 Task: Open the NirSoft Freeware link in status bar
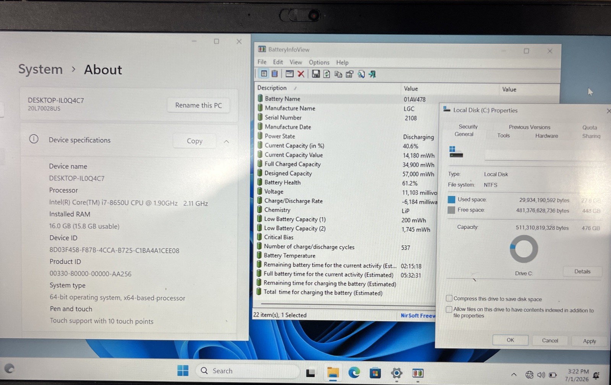coord(418,315)
